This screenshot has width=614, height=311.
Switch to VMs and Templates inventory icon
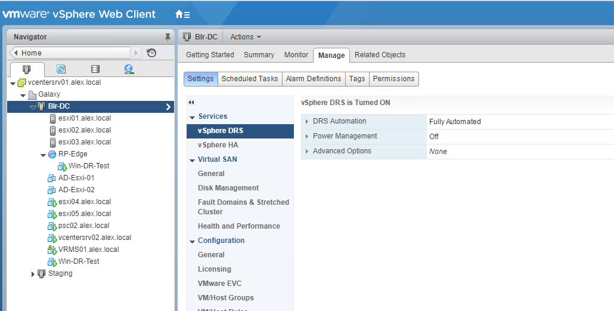[x=61, y=69]
